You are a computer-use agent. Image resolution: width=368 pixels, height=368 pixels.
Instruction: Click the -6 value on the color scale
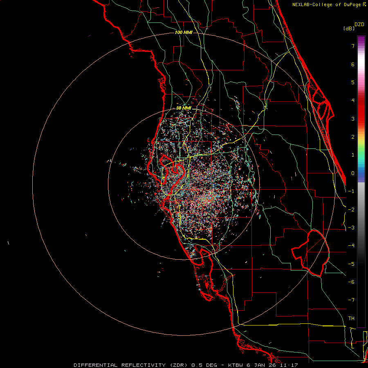pyautogui.click(x=351, y=282)
